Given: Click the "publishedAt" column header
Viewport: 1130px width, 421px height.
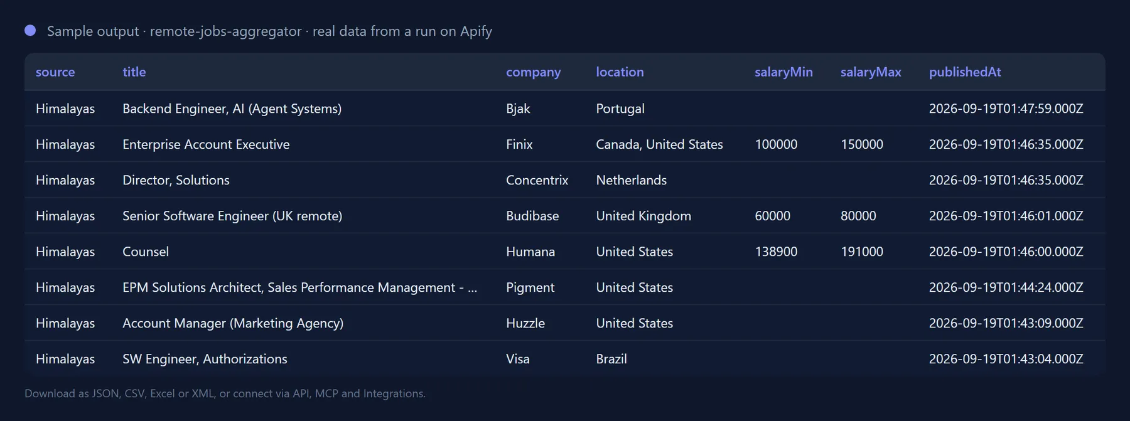Looking at the screenshot, I should pyautogui.click(x=965, y=72).
